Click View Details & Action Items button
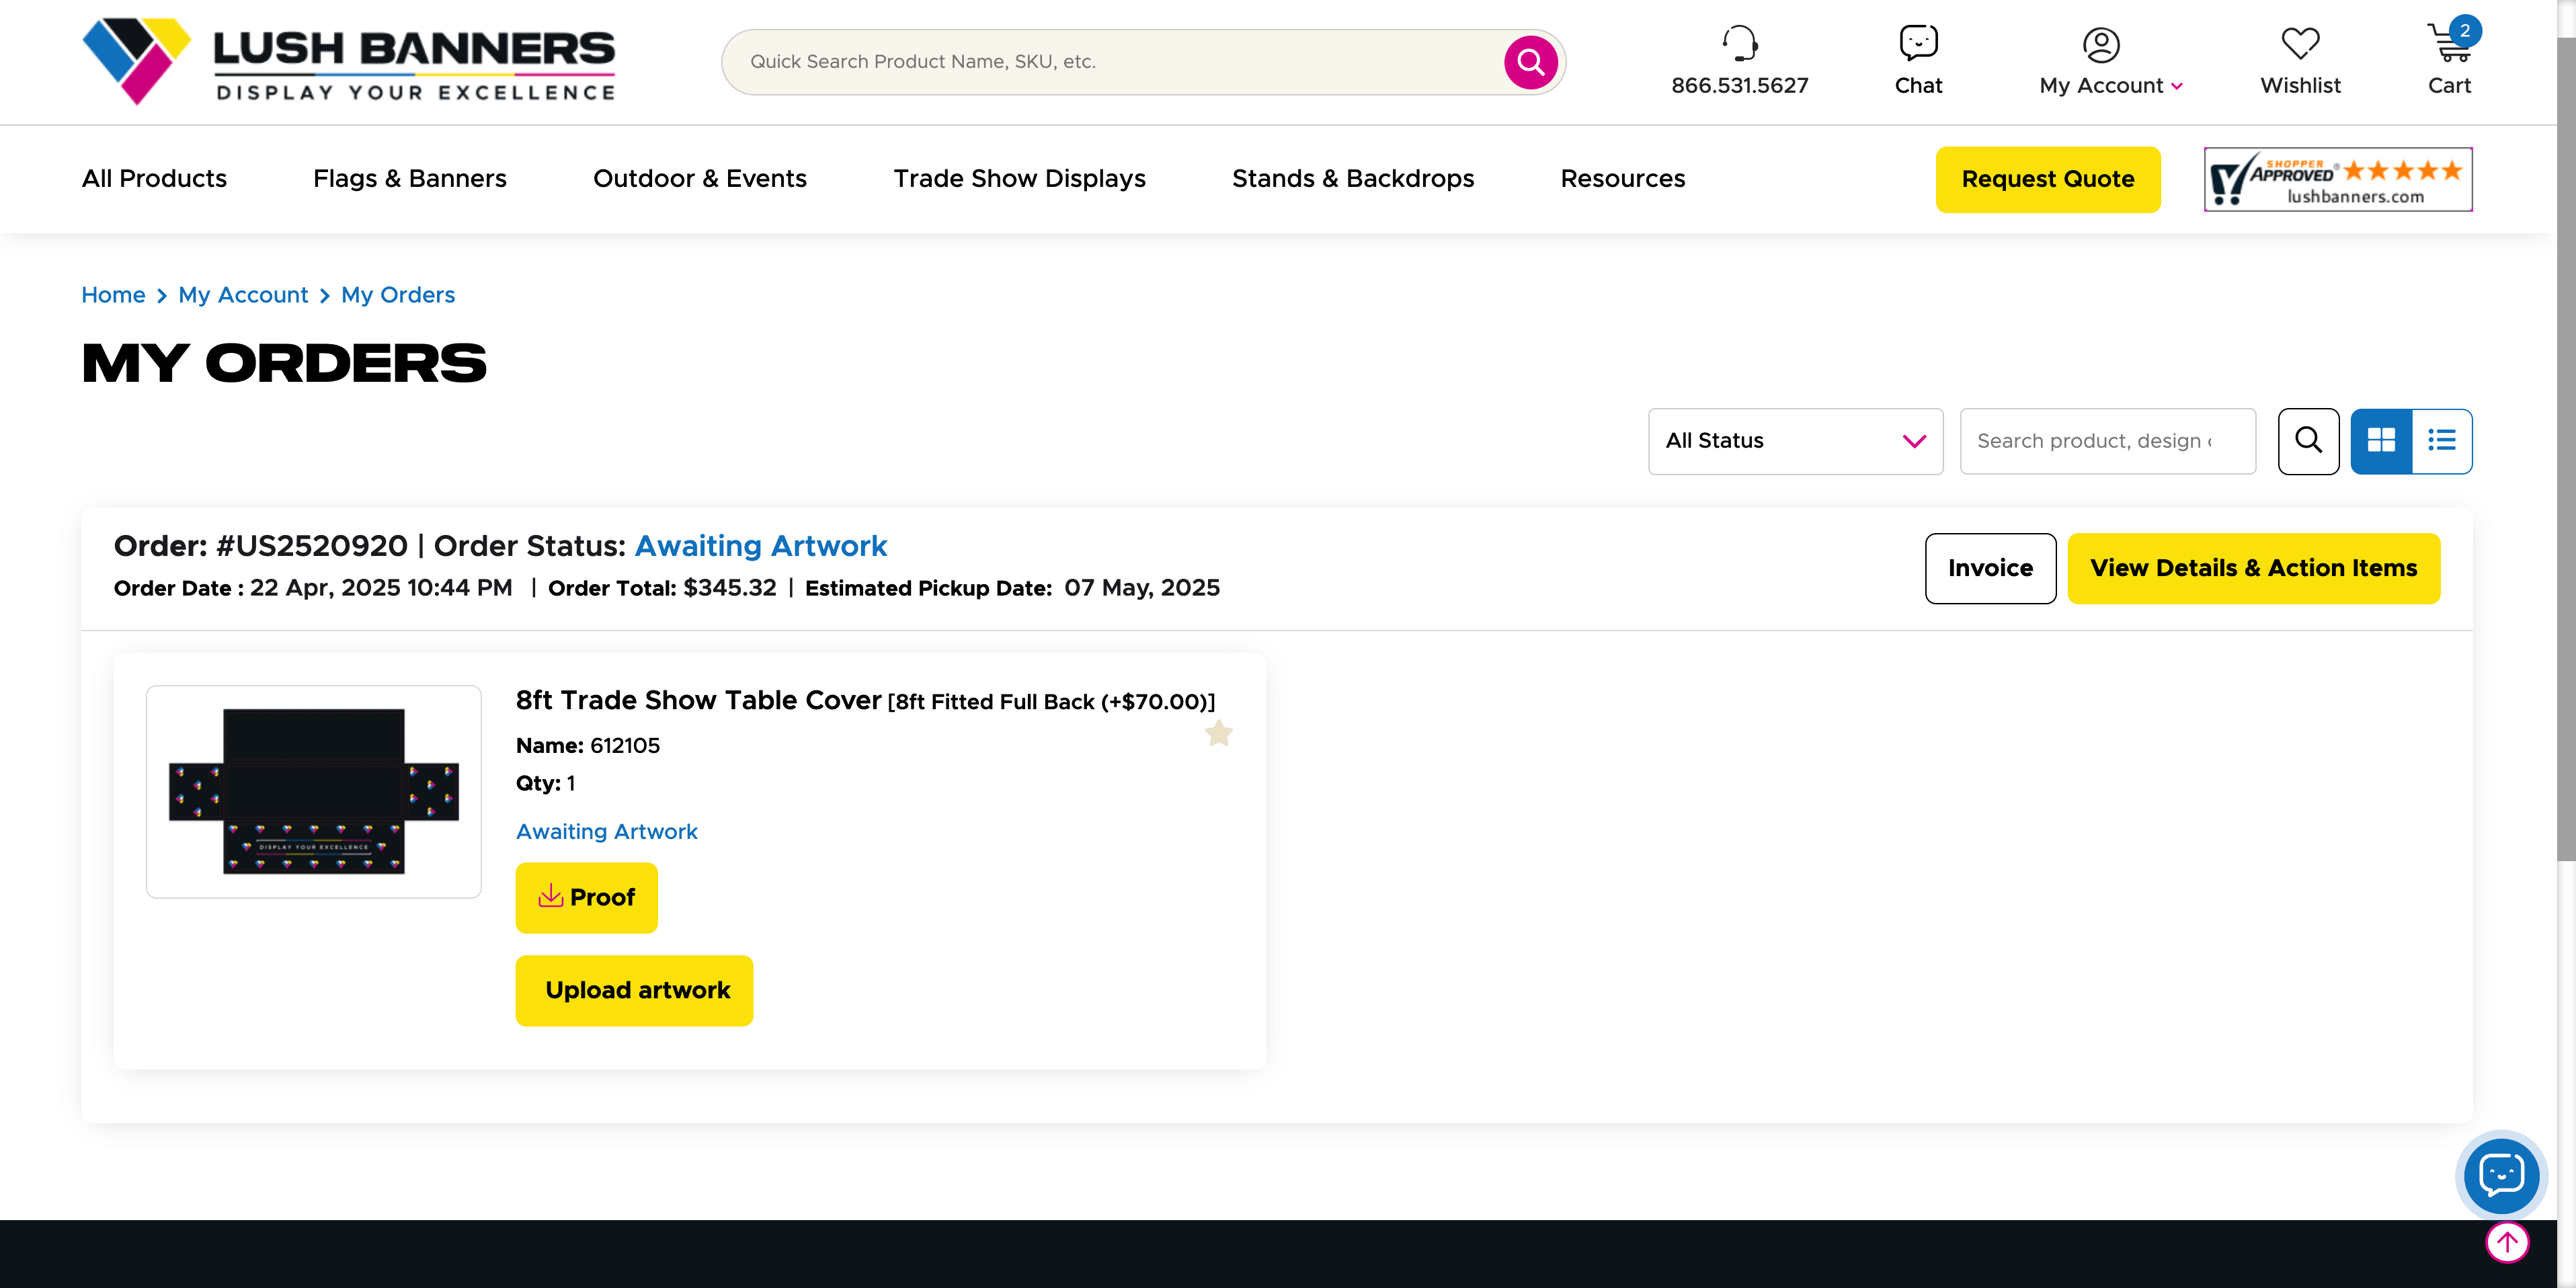This screenshot has height=1288, width=2576. pyautogui.click(x=2252, y=568)
